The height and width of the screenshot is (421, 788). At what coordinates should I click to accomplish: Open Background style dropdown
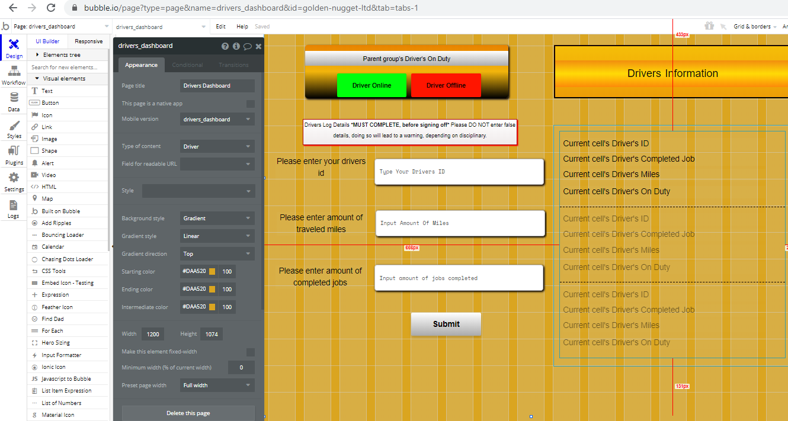click(217, 218)
